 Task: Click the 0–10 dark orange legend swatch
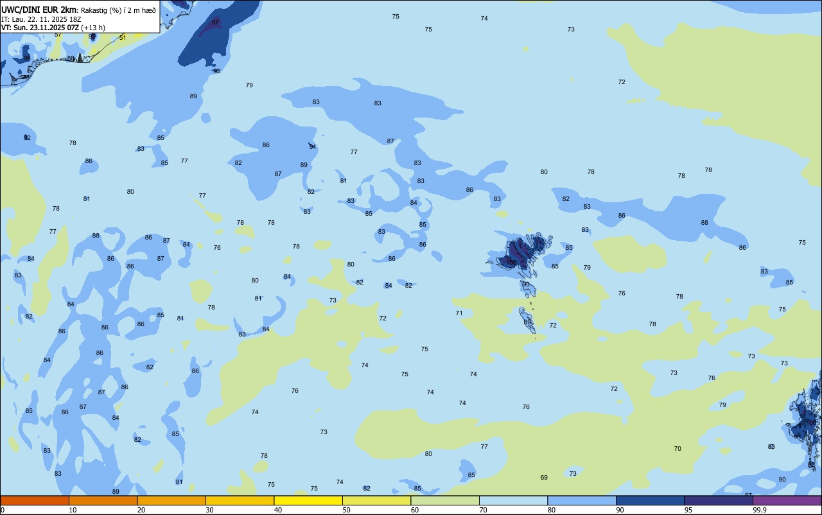[x=35, y=500]
